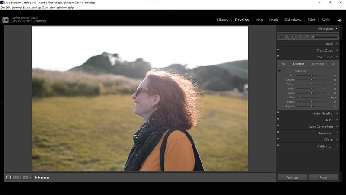Switch to the Library module
This screenshot has height=195, width=346.
pos(222,20)
